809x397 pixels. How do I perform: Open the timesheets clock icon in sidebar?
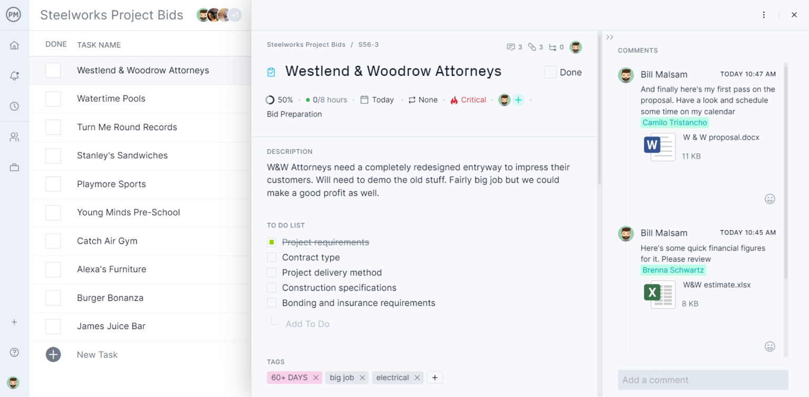(14, 105)
